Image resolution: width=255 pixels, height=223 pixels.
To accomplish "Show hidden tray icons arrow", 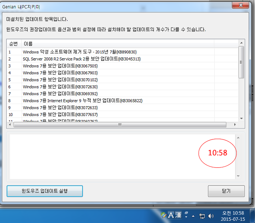I will pyautogui.click(x=193, y=216).
